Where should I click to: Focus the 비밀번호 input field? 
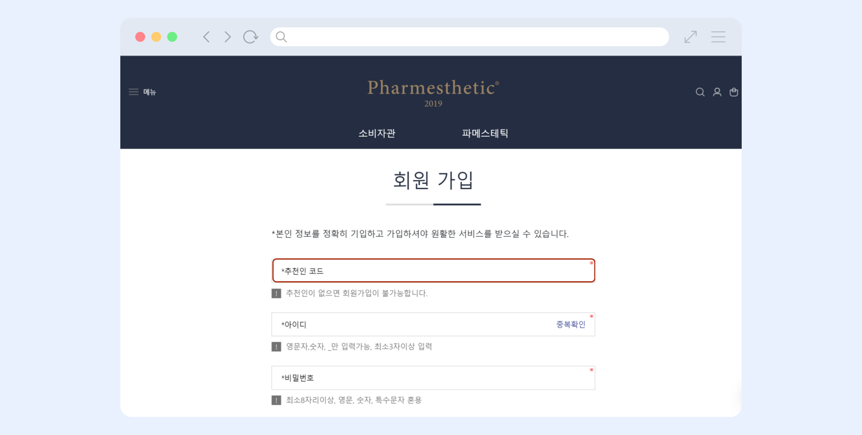tap(433, 378)
